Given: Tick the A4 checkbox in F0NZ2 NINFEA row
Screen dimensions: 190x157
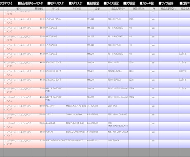Looking at the screenshot, I should point(151,71).
